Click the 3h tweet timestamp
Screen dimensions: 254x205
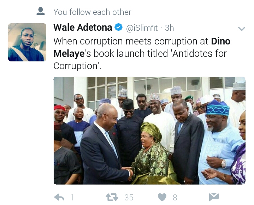(x=170, y=28)
